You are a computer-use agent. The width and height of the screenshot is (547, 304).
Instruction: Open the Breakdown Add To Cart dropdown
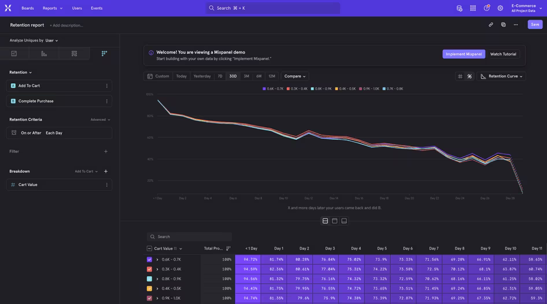click(x=86, y=172)
